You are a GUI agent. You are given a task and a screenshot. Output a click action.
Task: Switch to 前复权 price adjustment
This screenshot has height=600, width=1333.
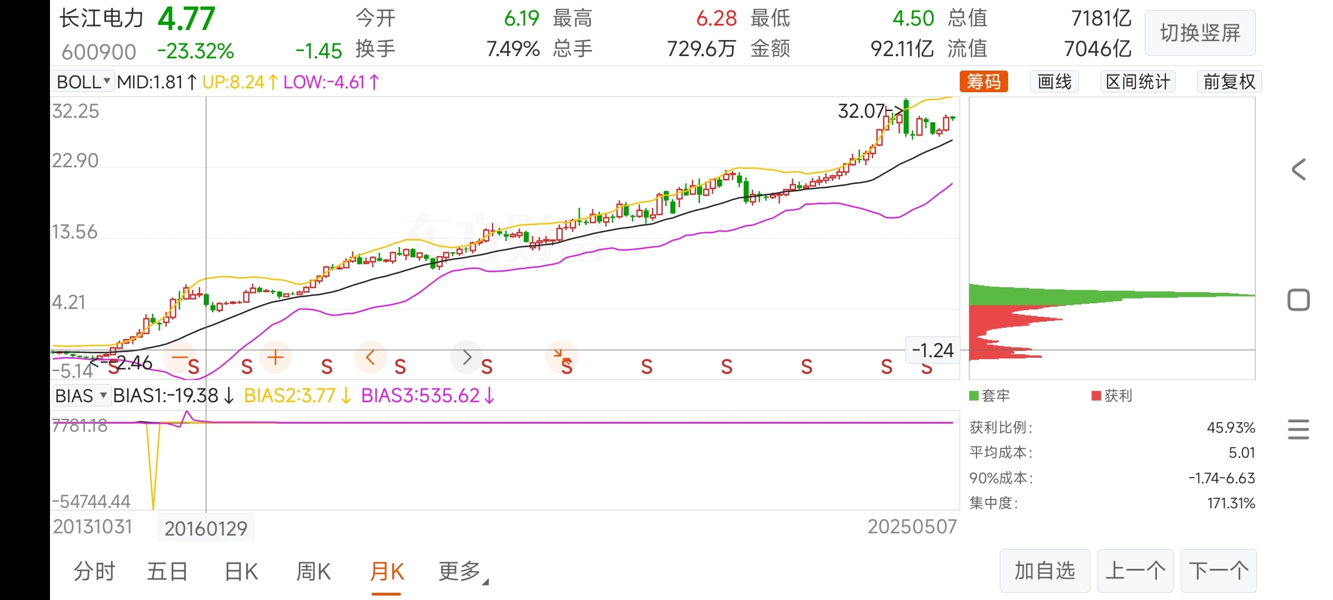(x=1229, y=82)
